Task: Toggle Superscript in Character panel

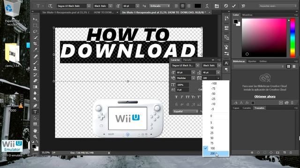Action: click(199, 97)
